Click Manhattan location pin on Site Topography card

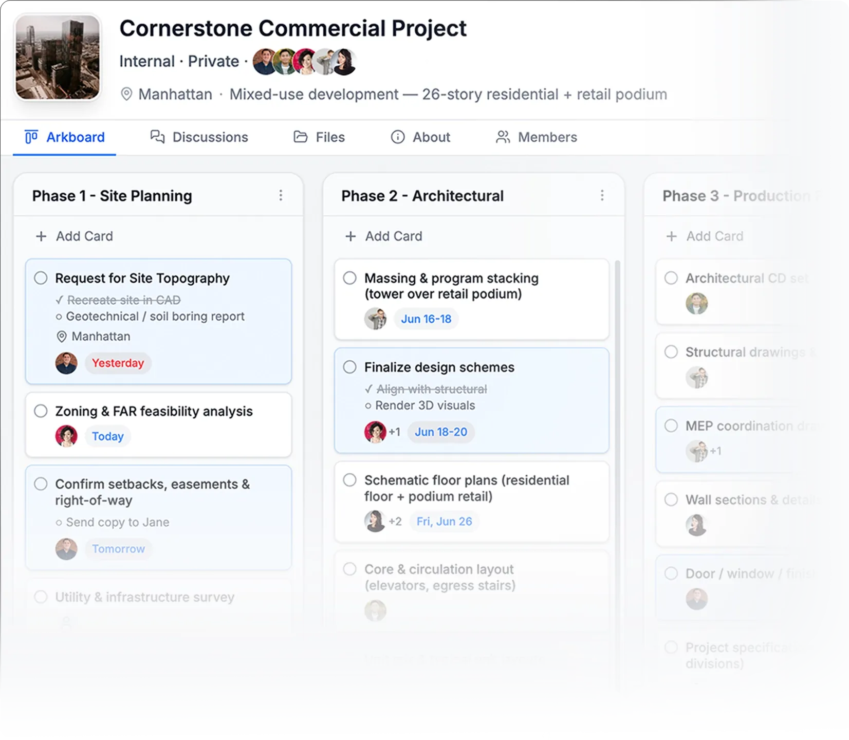(61, 337)
